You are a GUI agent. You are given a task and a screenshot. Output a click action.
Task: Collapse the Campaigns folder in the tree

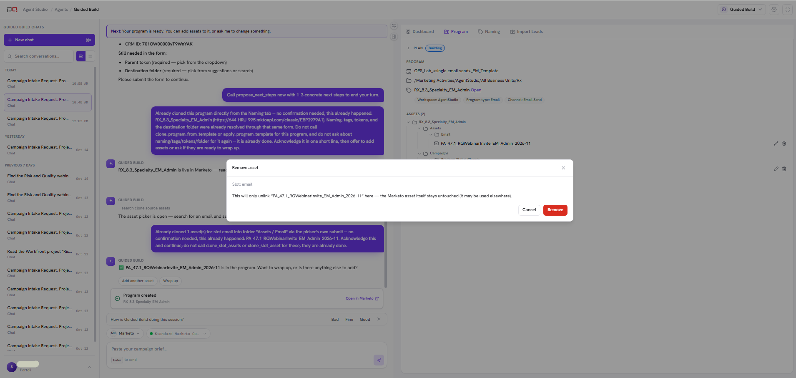point(419,154)
